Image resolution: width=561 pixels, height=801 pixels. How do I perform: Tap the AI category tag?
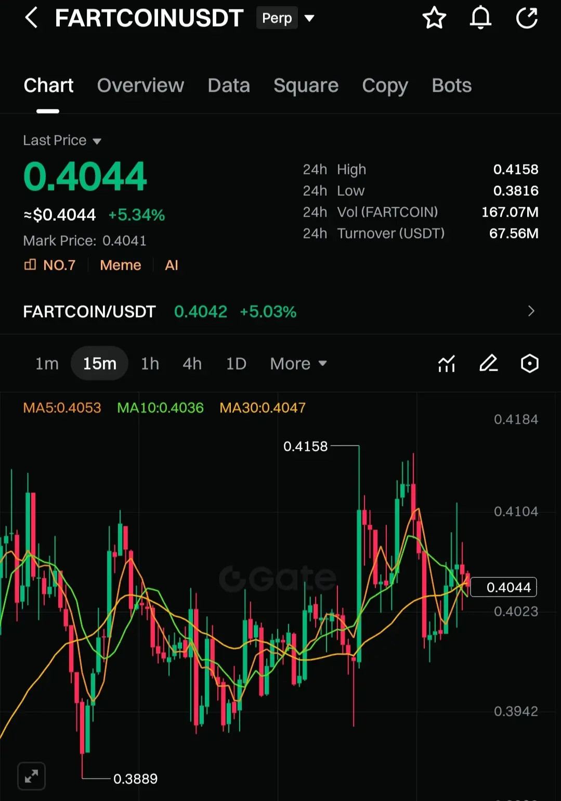point(171,265)
